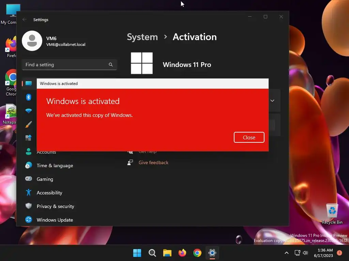The width and height of the screenshot is (349, 261).
Task: Click in the Find a setting box
Action: point(69,65)
